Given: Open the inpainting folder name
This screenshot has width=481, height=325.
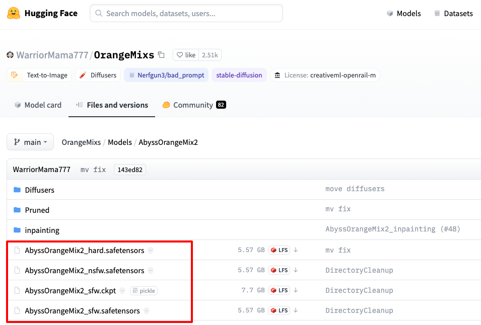Looking at the screenshot, I should 42,230.
